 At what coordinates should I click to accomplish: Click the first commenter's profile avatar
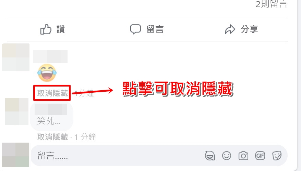(16, 57)
